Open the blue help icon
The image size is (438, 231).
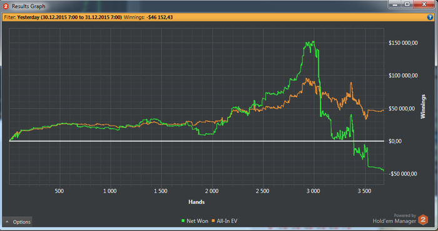click(x=430, y=17)
